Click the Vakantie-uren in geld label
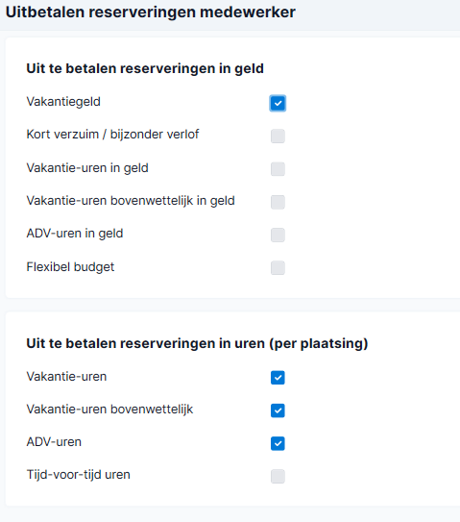 87,168
